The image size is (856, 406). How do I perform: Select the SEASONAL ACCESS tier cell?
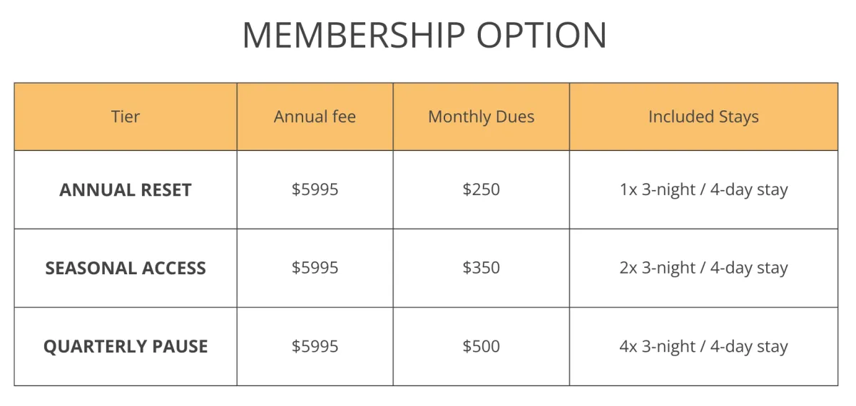coord(126,269)
